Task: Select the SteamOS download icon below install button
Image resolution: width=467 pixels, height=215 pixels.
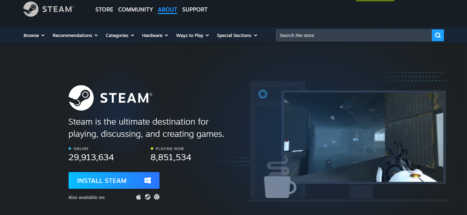Action: (x=148, y=197)
